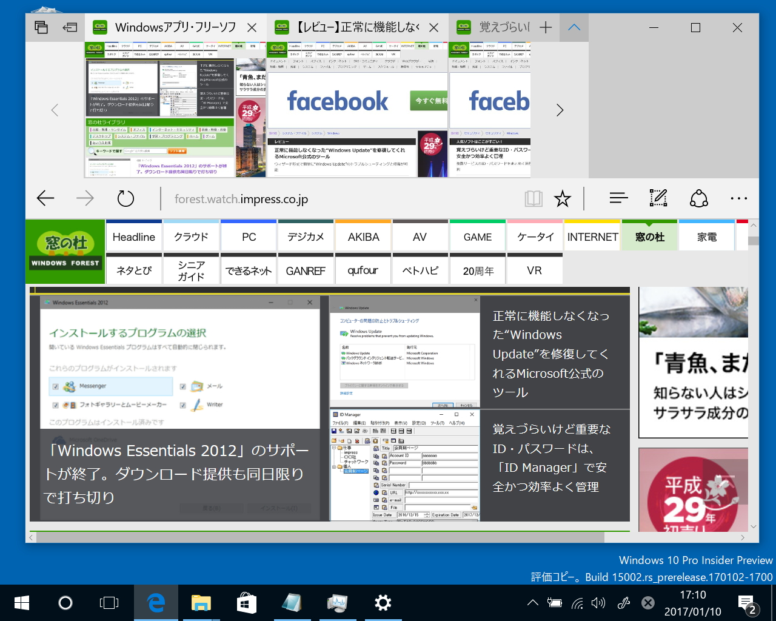
Task: Expand hidden system tray icons
Action: click(532, 603)
